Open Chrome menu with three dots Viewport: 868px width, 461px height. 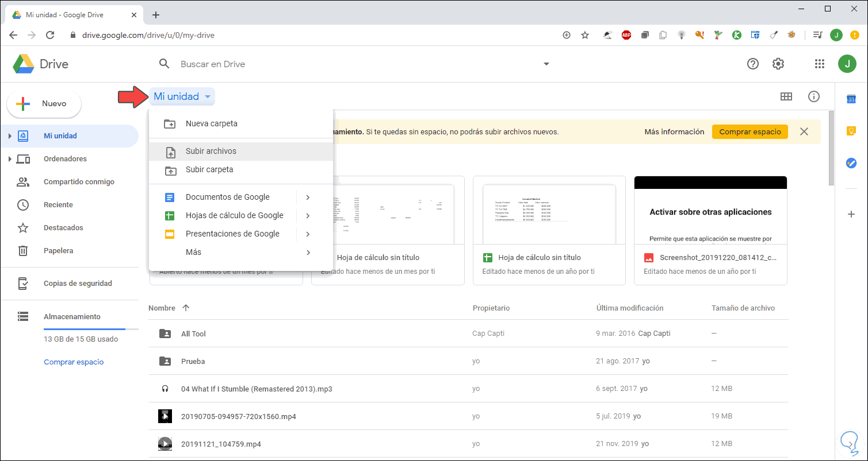coord(855,35)
